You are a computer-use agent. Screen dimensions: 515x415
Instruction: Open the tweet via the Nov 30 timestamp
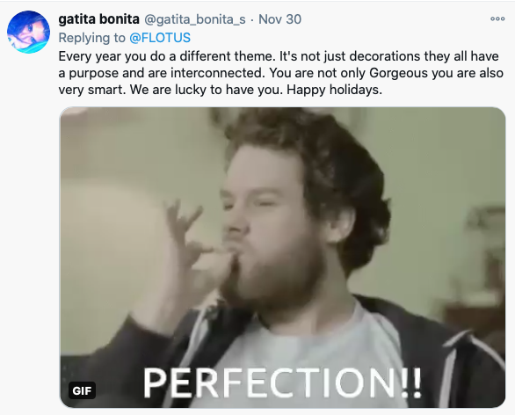(x=279, y=19)
